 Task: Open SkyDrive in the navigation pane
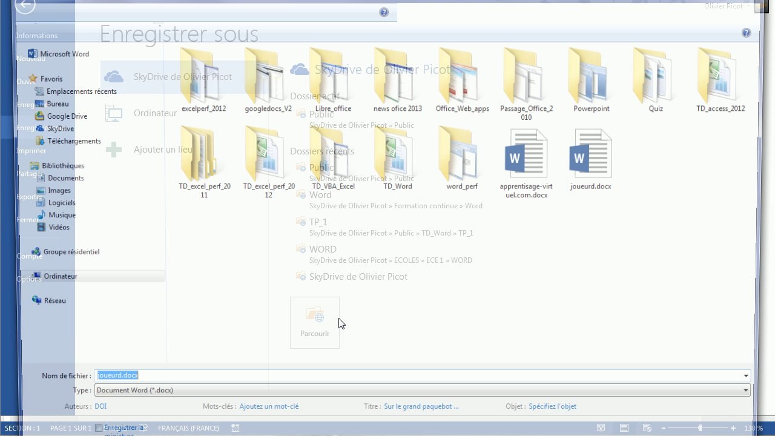coord(54,128)
